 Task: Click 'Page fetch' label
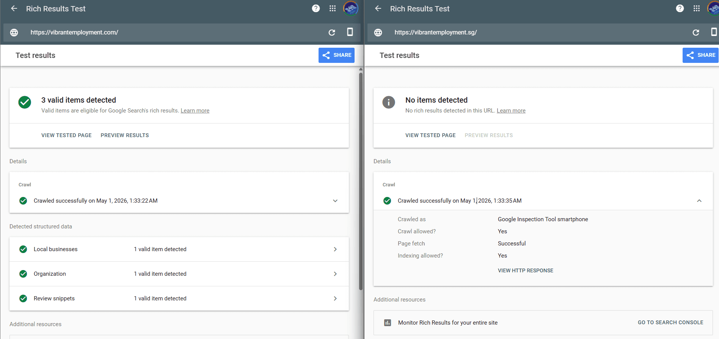[411, 244]
